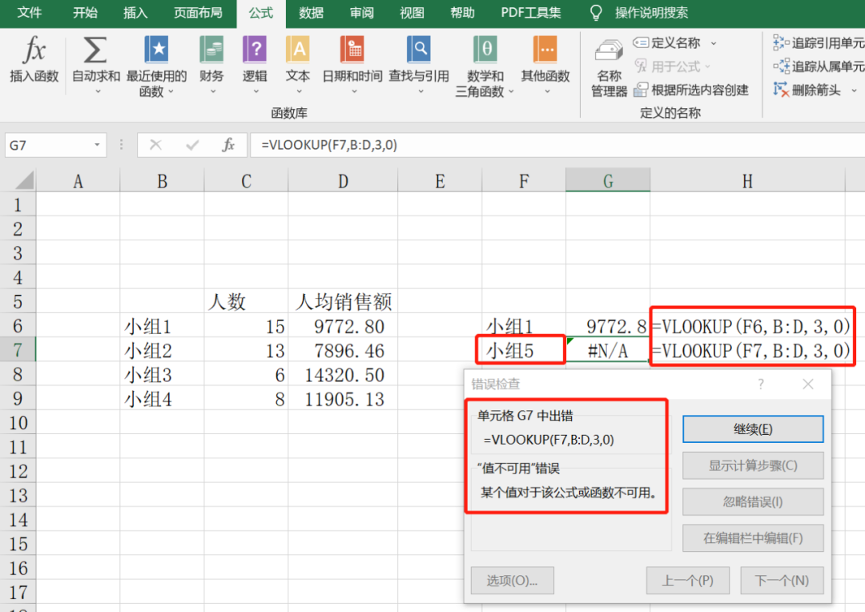Switch to the Data (数据) tab
865x612 pixels.
click(311, 12)
